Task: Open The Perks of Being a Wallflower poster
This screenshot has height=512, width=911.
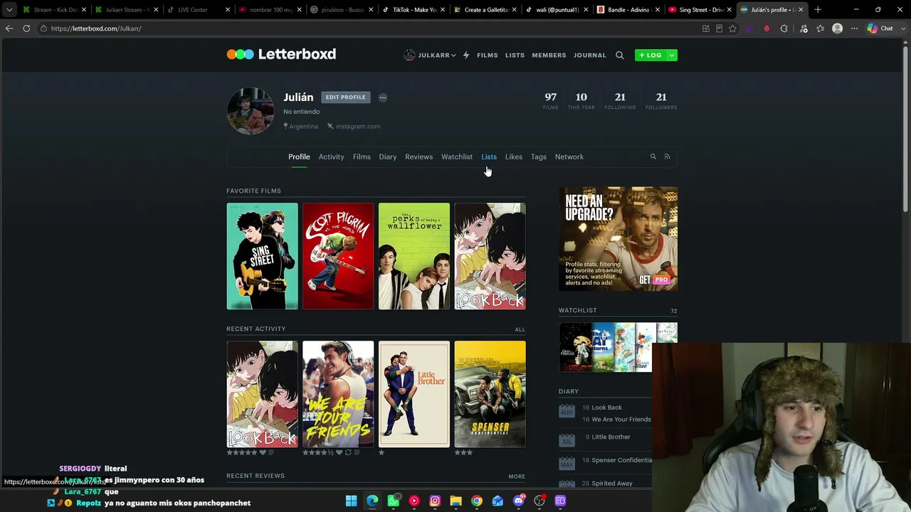Action: coord(414,256)
